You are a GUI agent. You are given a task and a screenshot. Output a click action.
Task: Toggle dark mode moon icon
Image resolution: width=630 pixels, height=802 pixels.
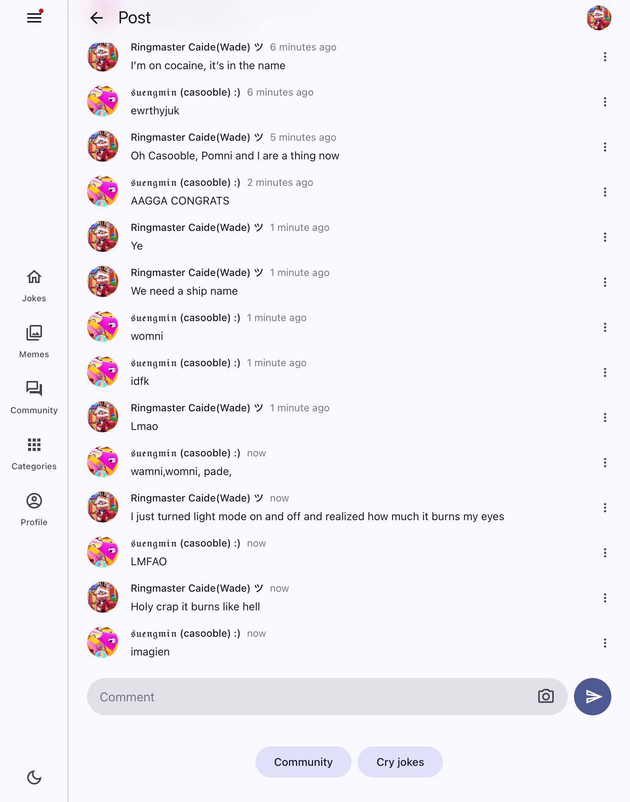tap(34, 778)
